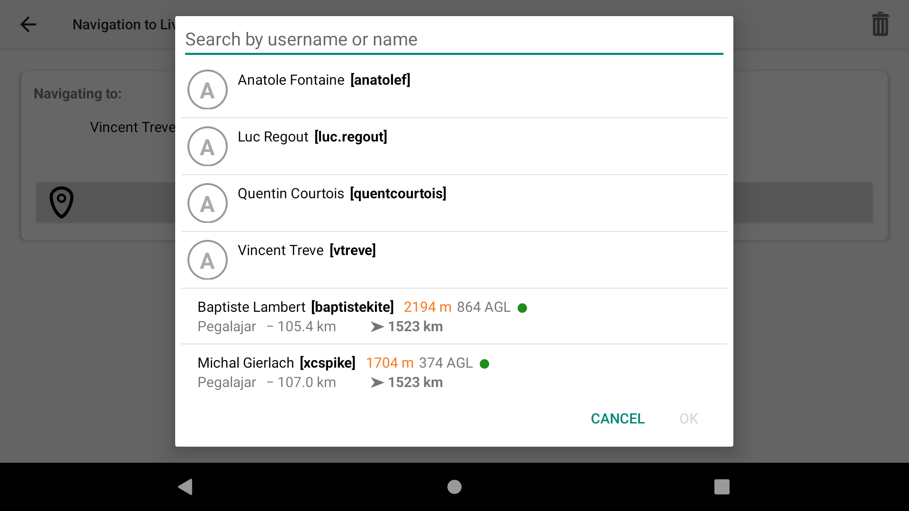
Task: Focus the username search field
Action: click(x=454, y=40)
